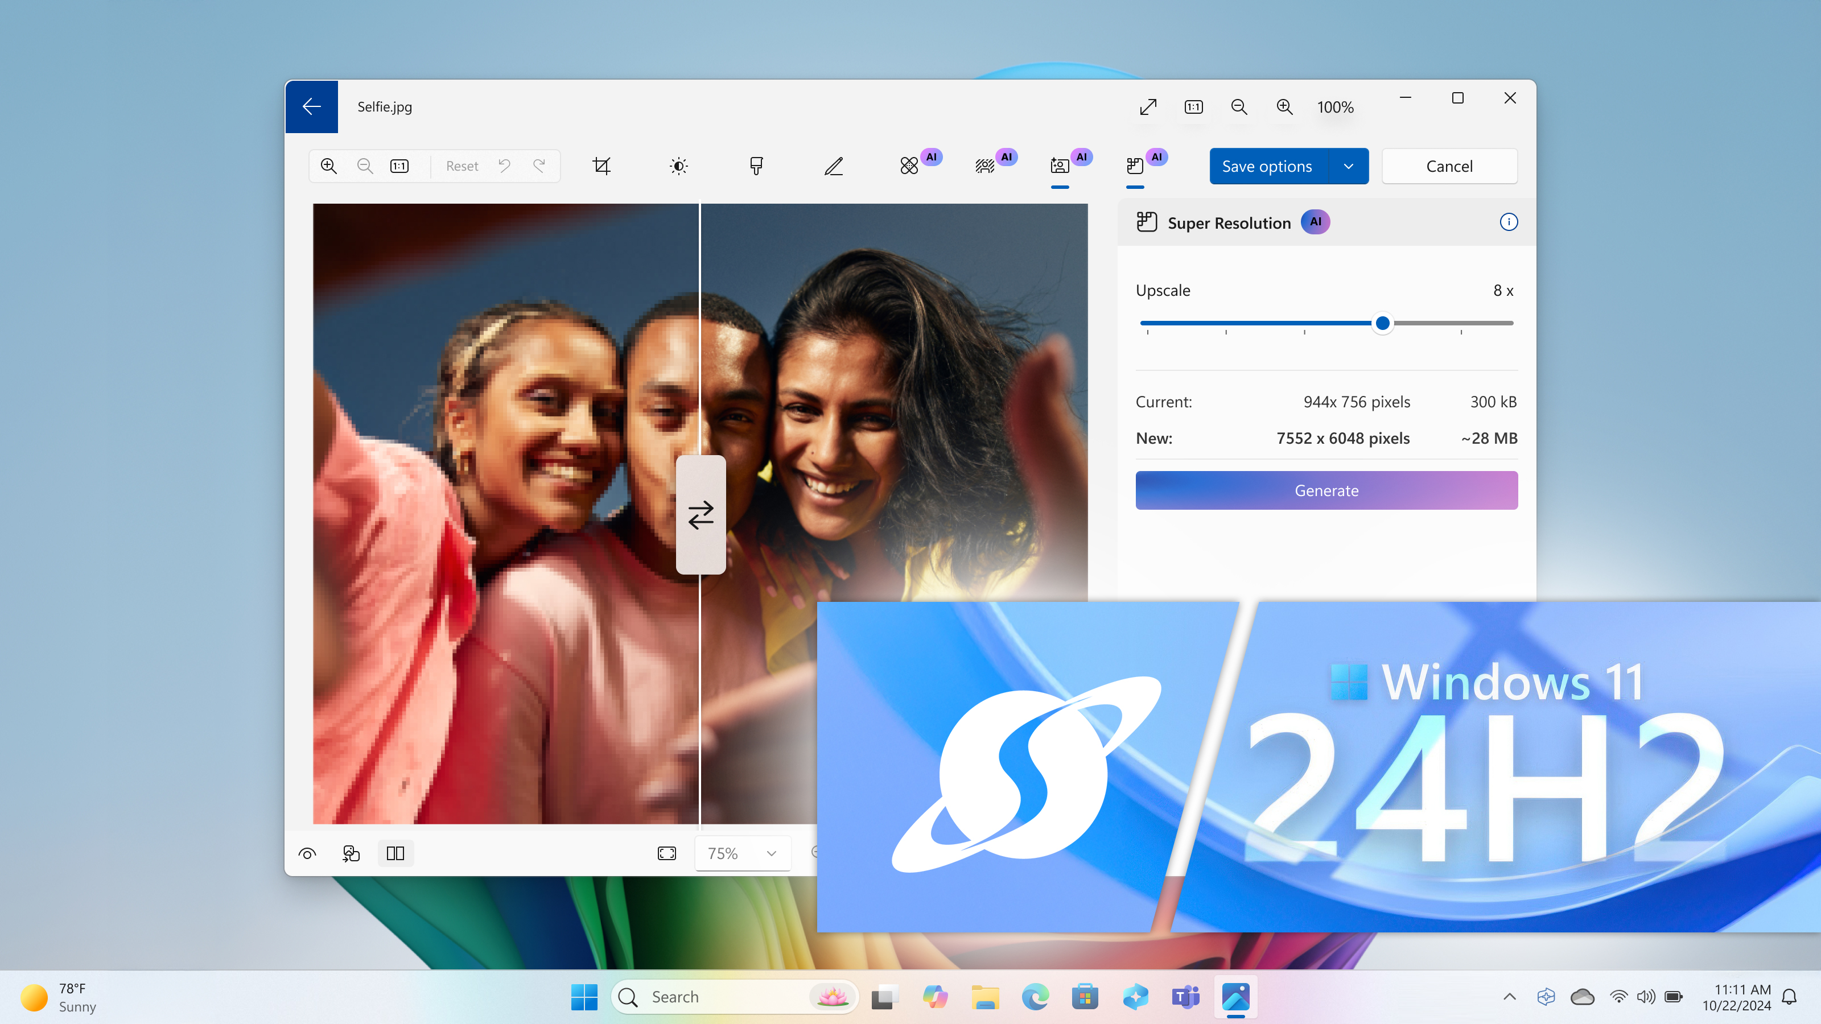The width and height of the screenshot is (1821, 1024).
Task: Zoom in using editor toolbar magnifier
Action: pyautogui.click(x=329, y=166)
